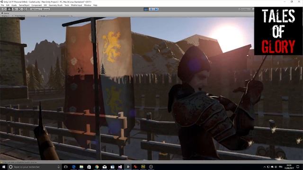303x170 pixels.
Task: Select the Rotate tool in Unity toolbar
Action: (14, 9)
